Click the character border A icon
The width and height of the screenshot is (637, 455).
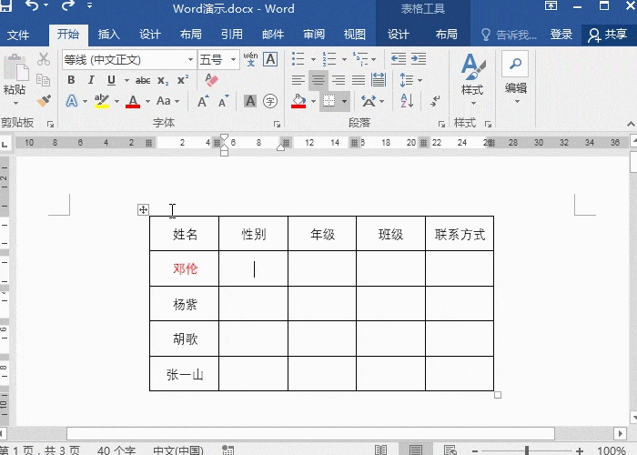270,60
